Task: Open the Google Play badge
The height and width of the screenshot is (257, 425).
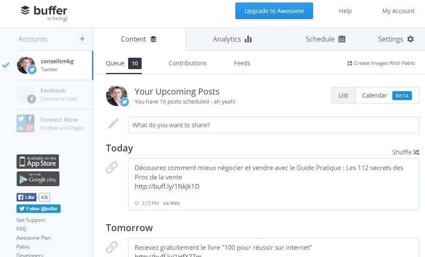Action: [x=38, y=179]
